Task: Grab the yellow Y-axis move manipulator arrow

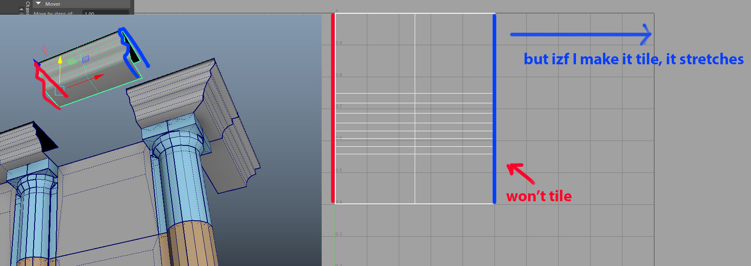Action: [x=60, y=60]
